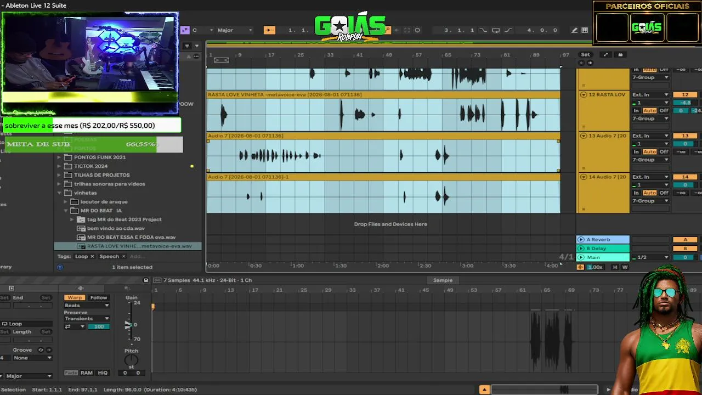Click the loop brace at bar 1
The height and width of the screenshot is (395, 702).
221,60
